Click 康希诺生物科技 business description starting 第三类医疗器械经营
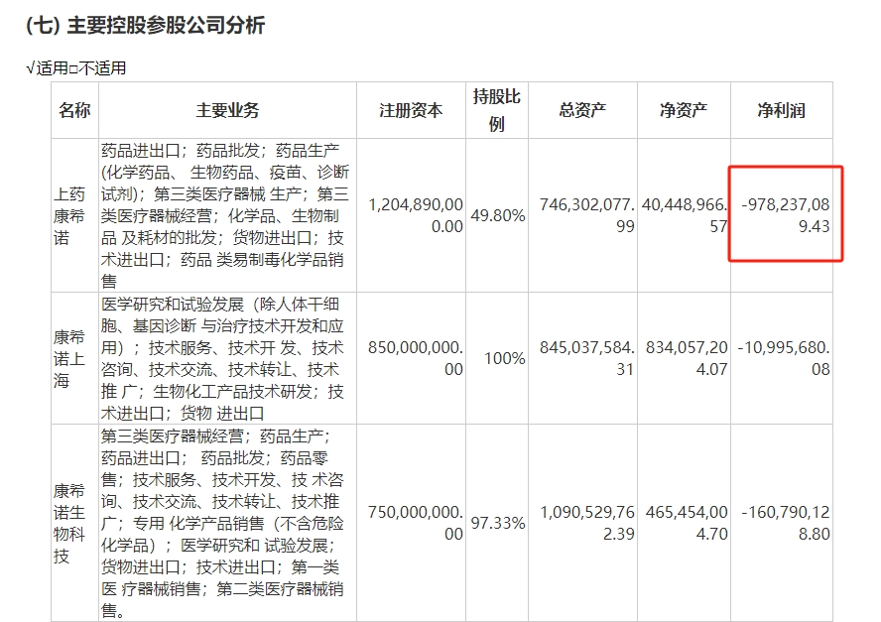Screen dimensions: 881x622 click(223, 523)
